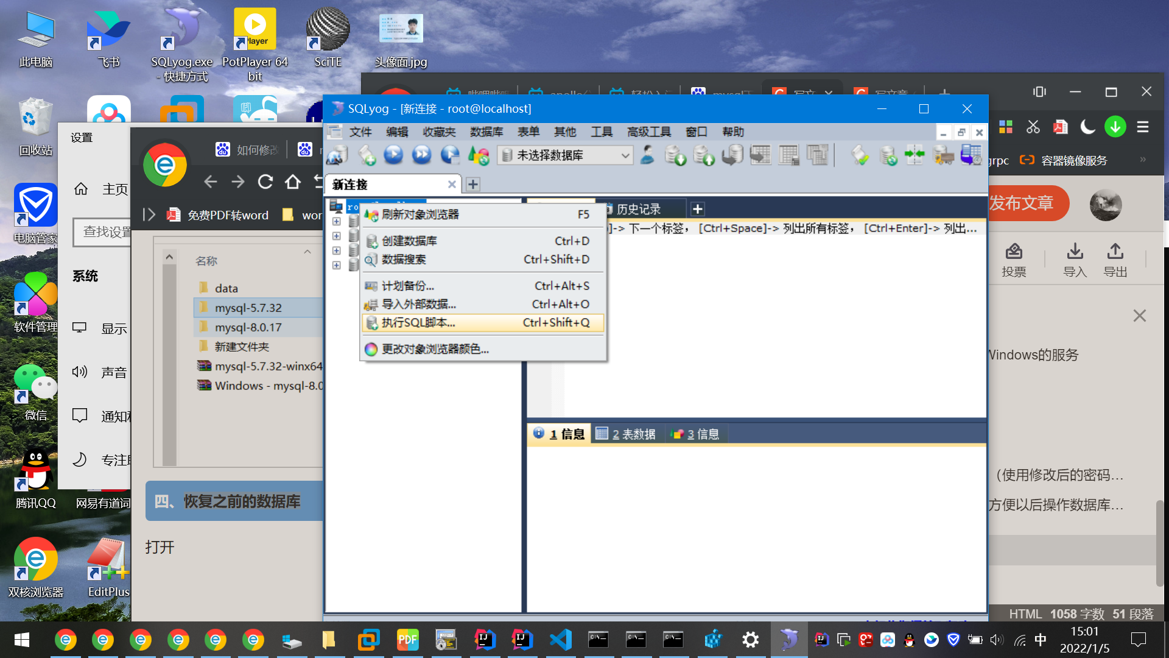The width and height of the screenshot is (1169, 658).
Task: Open the 高级工具 menu in SQLyog
Action: coord(648,132)
